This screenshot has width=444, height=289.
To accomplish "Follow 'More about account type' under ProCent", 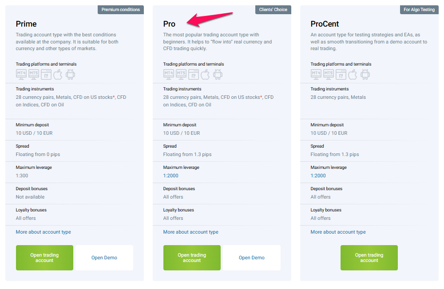I will (338, 232).
